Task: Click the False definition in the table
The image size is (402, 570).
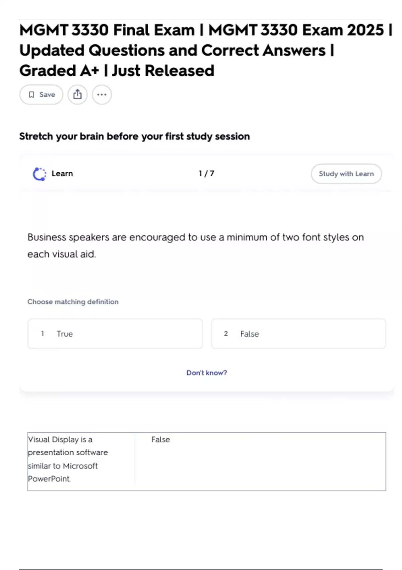Action: tap(160, 440)
